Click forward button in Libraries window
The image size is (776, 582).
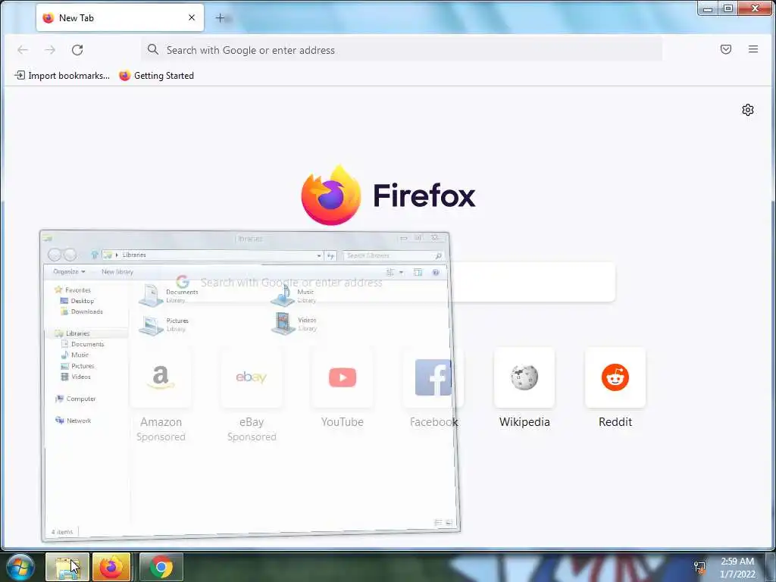70,255
